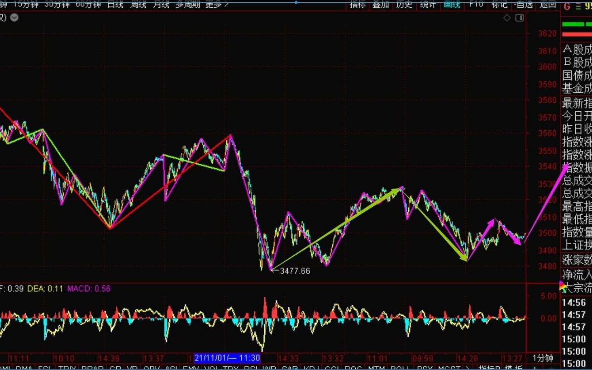Screen dimensions: 592x370
Task: Select the SAR indicator tab
Action: coord(289,368)
